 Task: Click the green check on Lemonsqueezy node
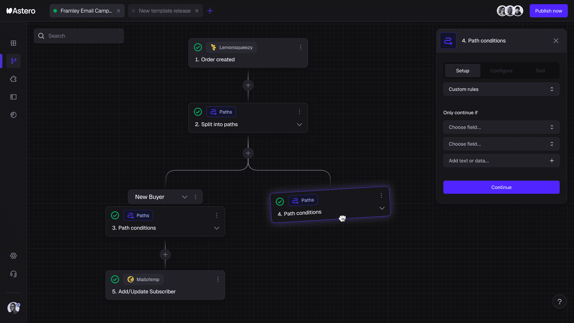198,47
